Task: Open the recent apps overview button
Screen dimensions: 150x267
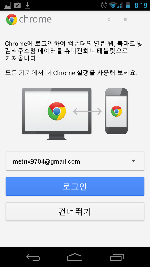Action: pyautogui.click(x=117, y=257)
